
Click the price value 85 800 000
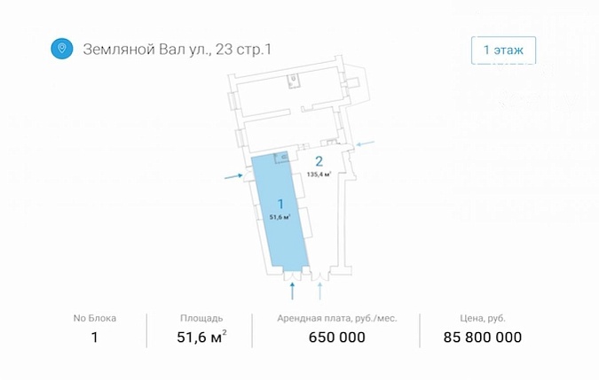tap(483, 337)
